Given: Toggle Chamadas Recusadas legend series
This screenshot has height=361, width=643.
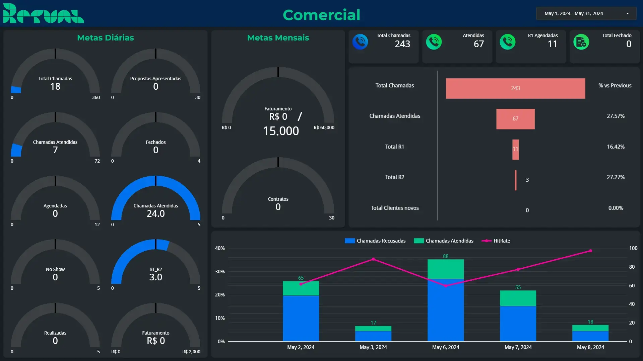Looking at the screenshot, I should tap(375, 241).
